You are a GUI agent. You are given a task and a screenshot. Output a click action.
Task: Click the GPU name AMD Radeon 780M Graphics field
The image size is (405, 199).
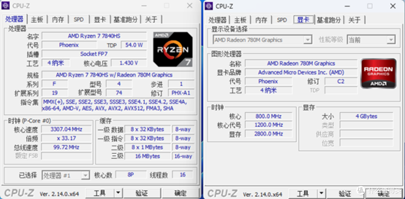tap(301, 64)
